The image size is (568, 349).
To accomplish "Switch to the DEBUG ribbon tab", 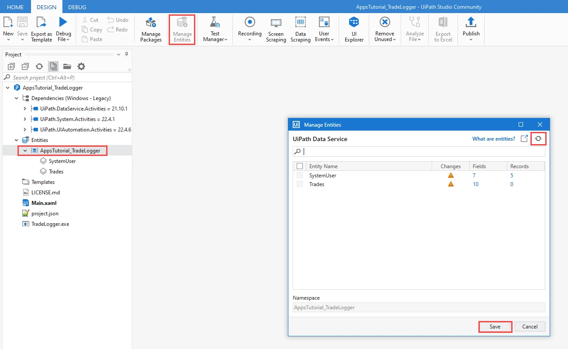I will [x=77, y=7].
